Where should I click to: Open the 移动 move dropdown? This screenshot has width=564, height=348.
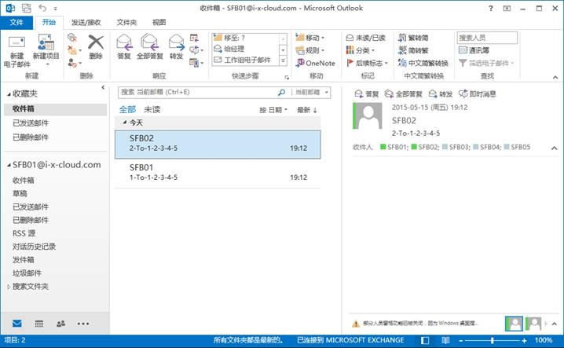309,38
